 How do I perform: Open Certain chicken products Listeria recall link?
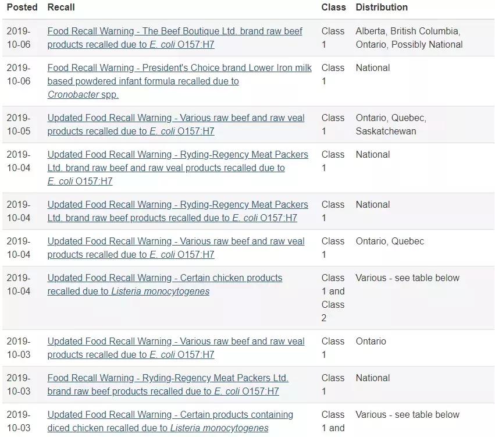coord(165,278)
